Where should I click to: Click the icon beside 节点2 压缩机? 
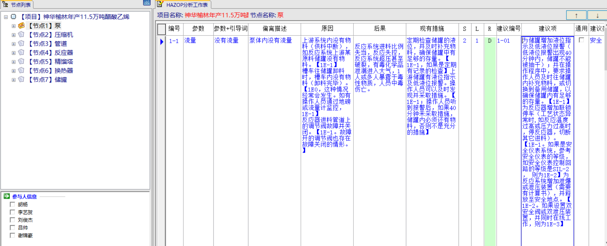point(22,35)
